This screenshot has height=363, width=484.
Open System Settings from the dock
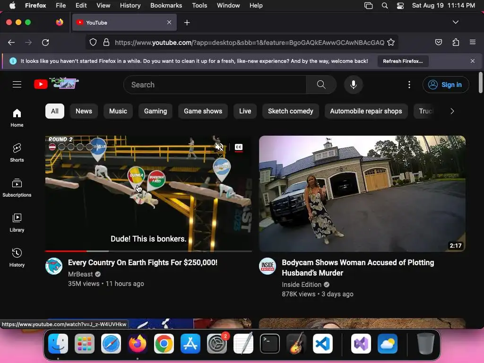coord(216,344)
